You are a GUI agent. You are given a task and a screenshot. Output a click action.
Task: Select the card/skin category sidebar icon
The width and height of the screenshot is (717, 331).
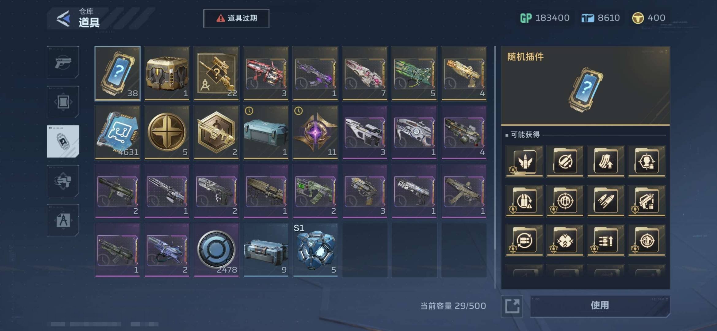point(63,102)
